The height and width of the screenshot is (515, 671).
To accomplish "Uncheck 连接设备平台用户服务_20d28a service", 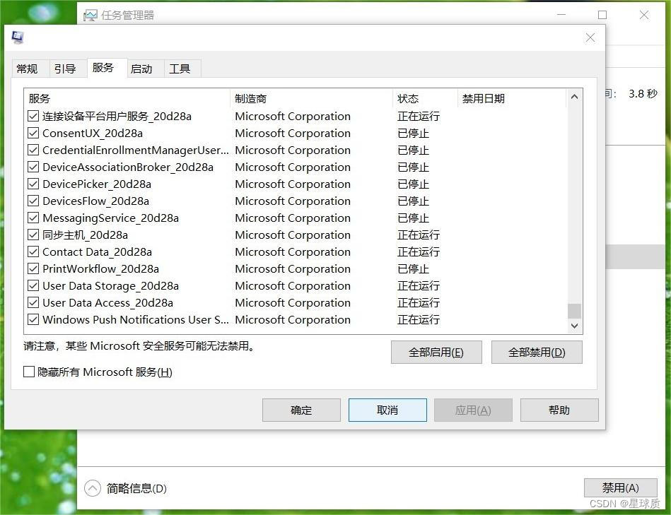I will point(33,116).
